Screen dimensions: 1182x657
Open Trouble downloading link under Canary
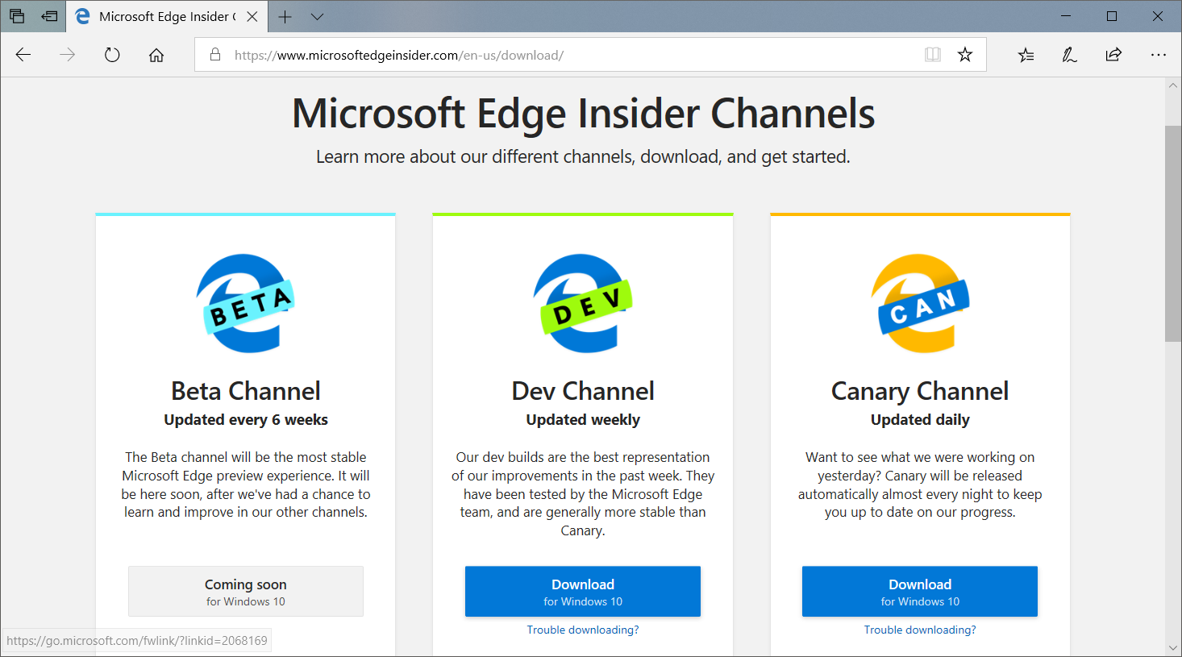tap(920, 630)
